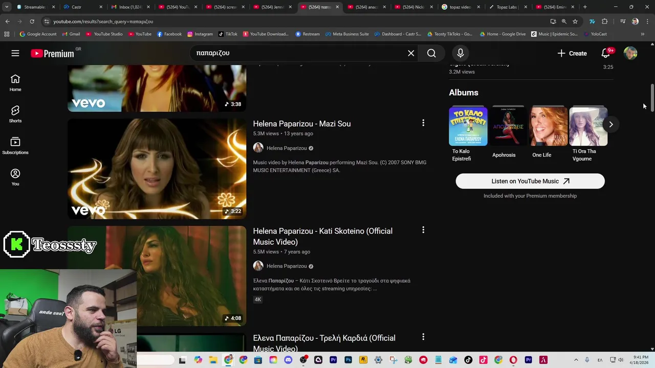Open Discord from the taskbar

click(x=288, y=360)
